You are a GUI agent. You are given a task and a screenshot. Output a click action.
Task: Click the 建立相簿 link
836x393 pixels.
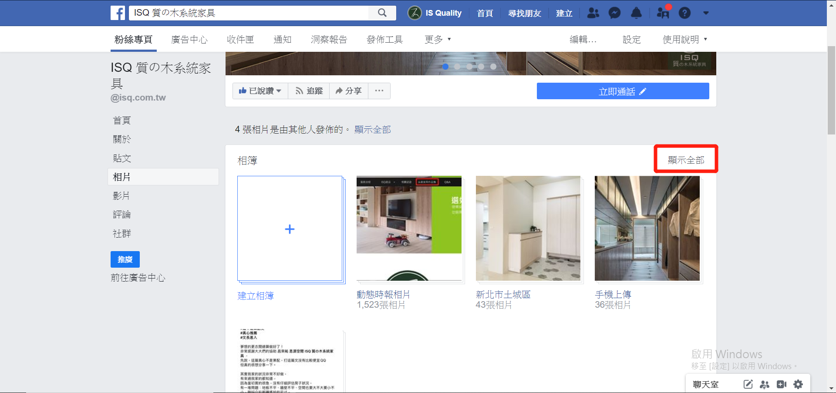256,296
